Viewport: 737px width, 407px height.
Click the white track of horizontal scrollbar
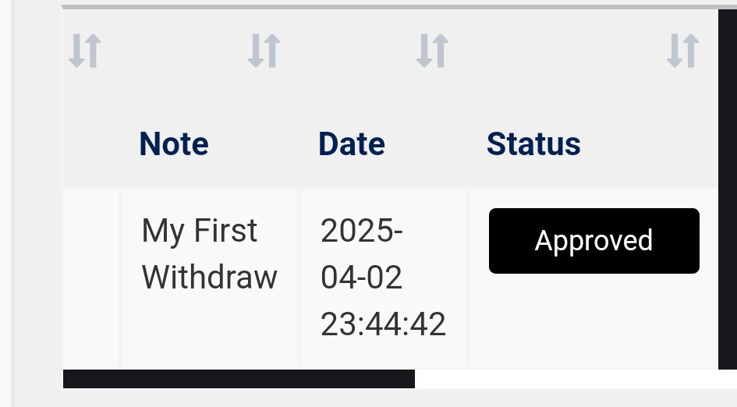pyautogui.click(x=575, y=380)
